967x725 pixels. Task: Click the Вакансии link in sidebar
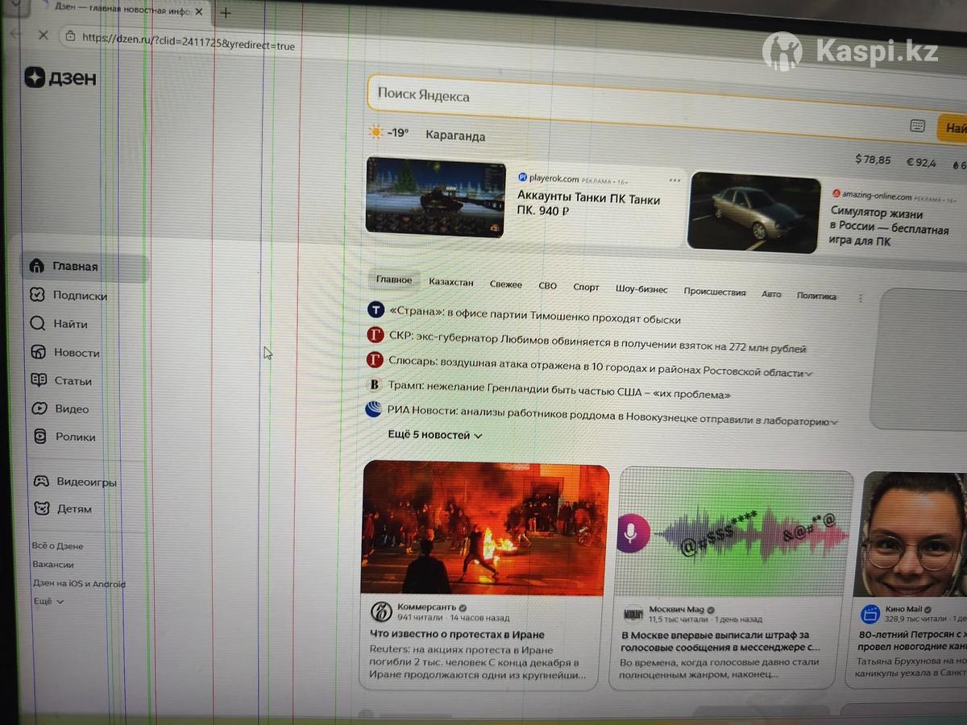tap(53, 565)
